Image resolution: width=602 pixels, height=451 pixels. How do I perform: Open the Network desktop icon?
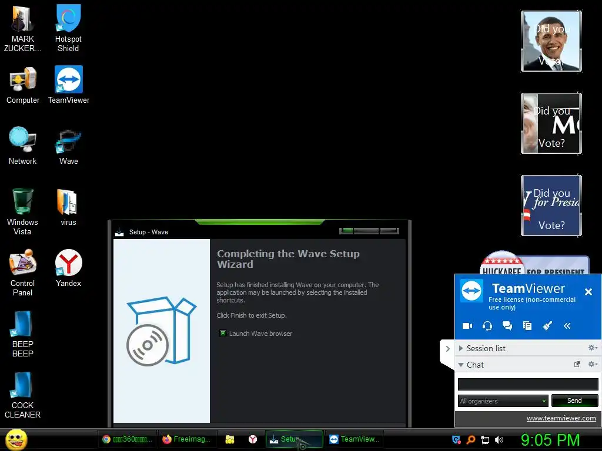[x=23, y=146]
